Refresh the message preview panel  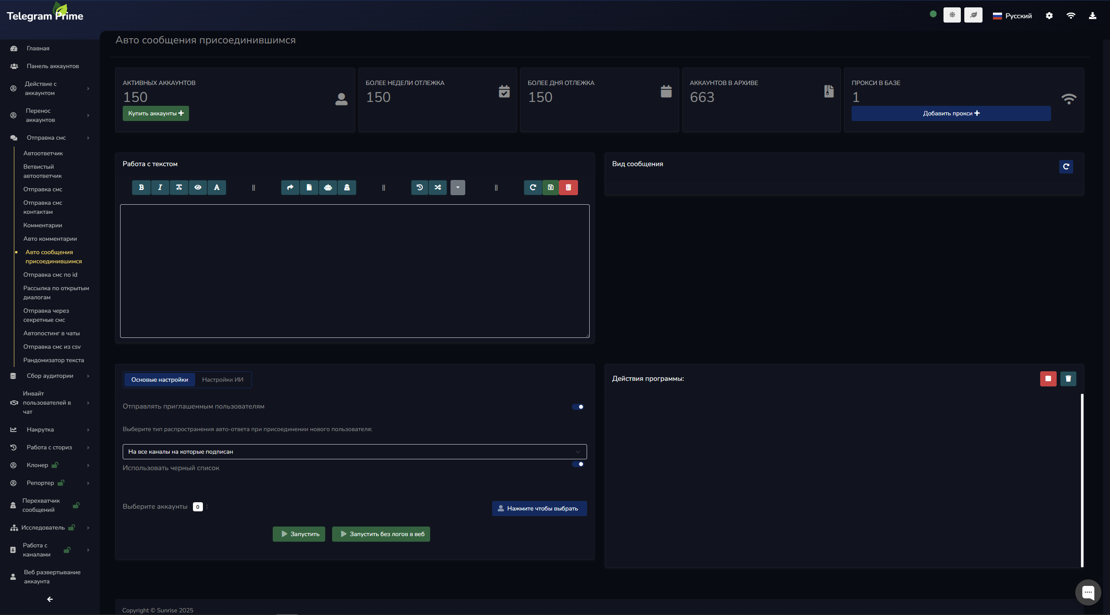click(1066, 167)
